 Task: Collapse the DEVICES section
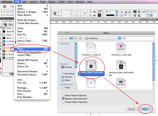60,43
